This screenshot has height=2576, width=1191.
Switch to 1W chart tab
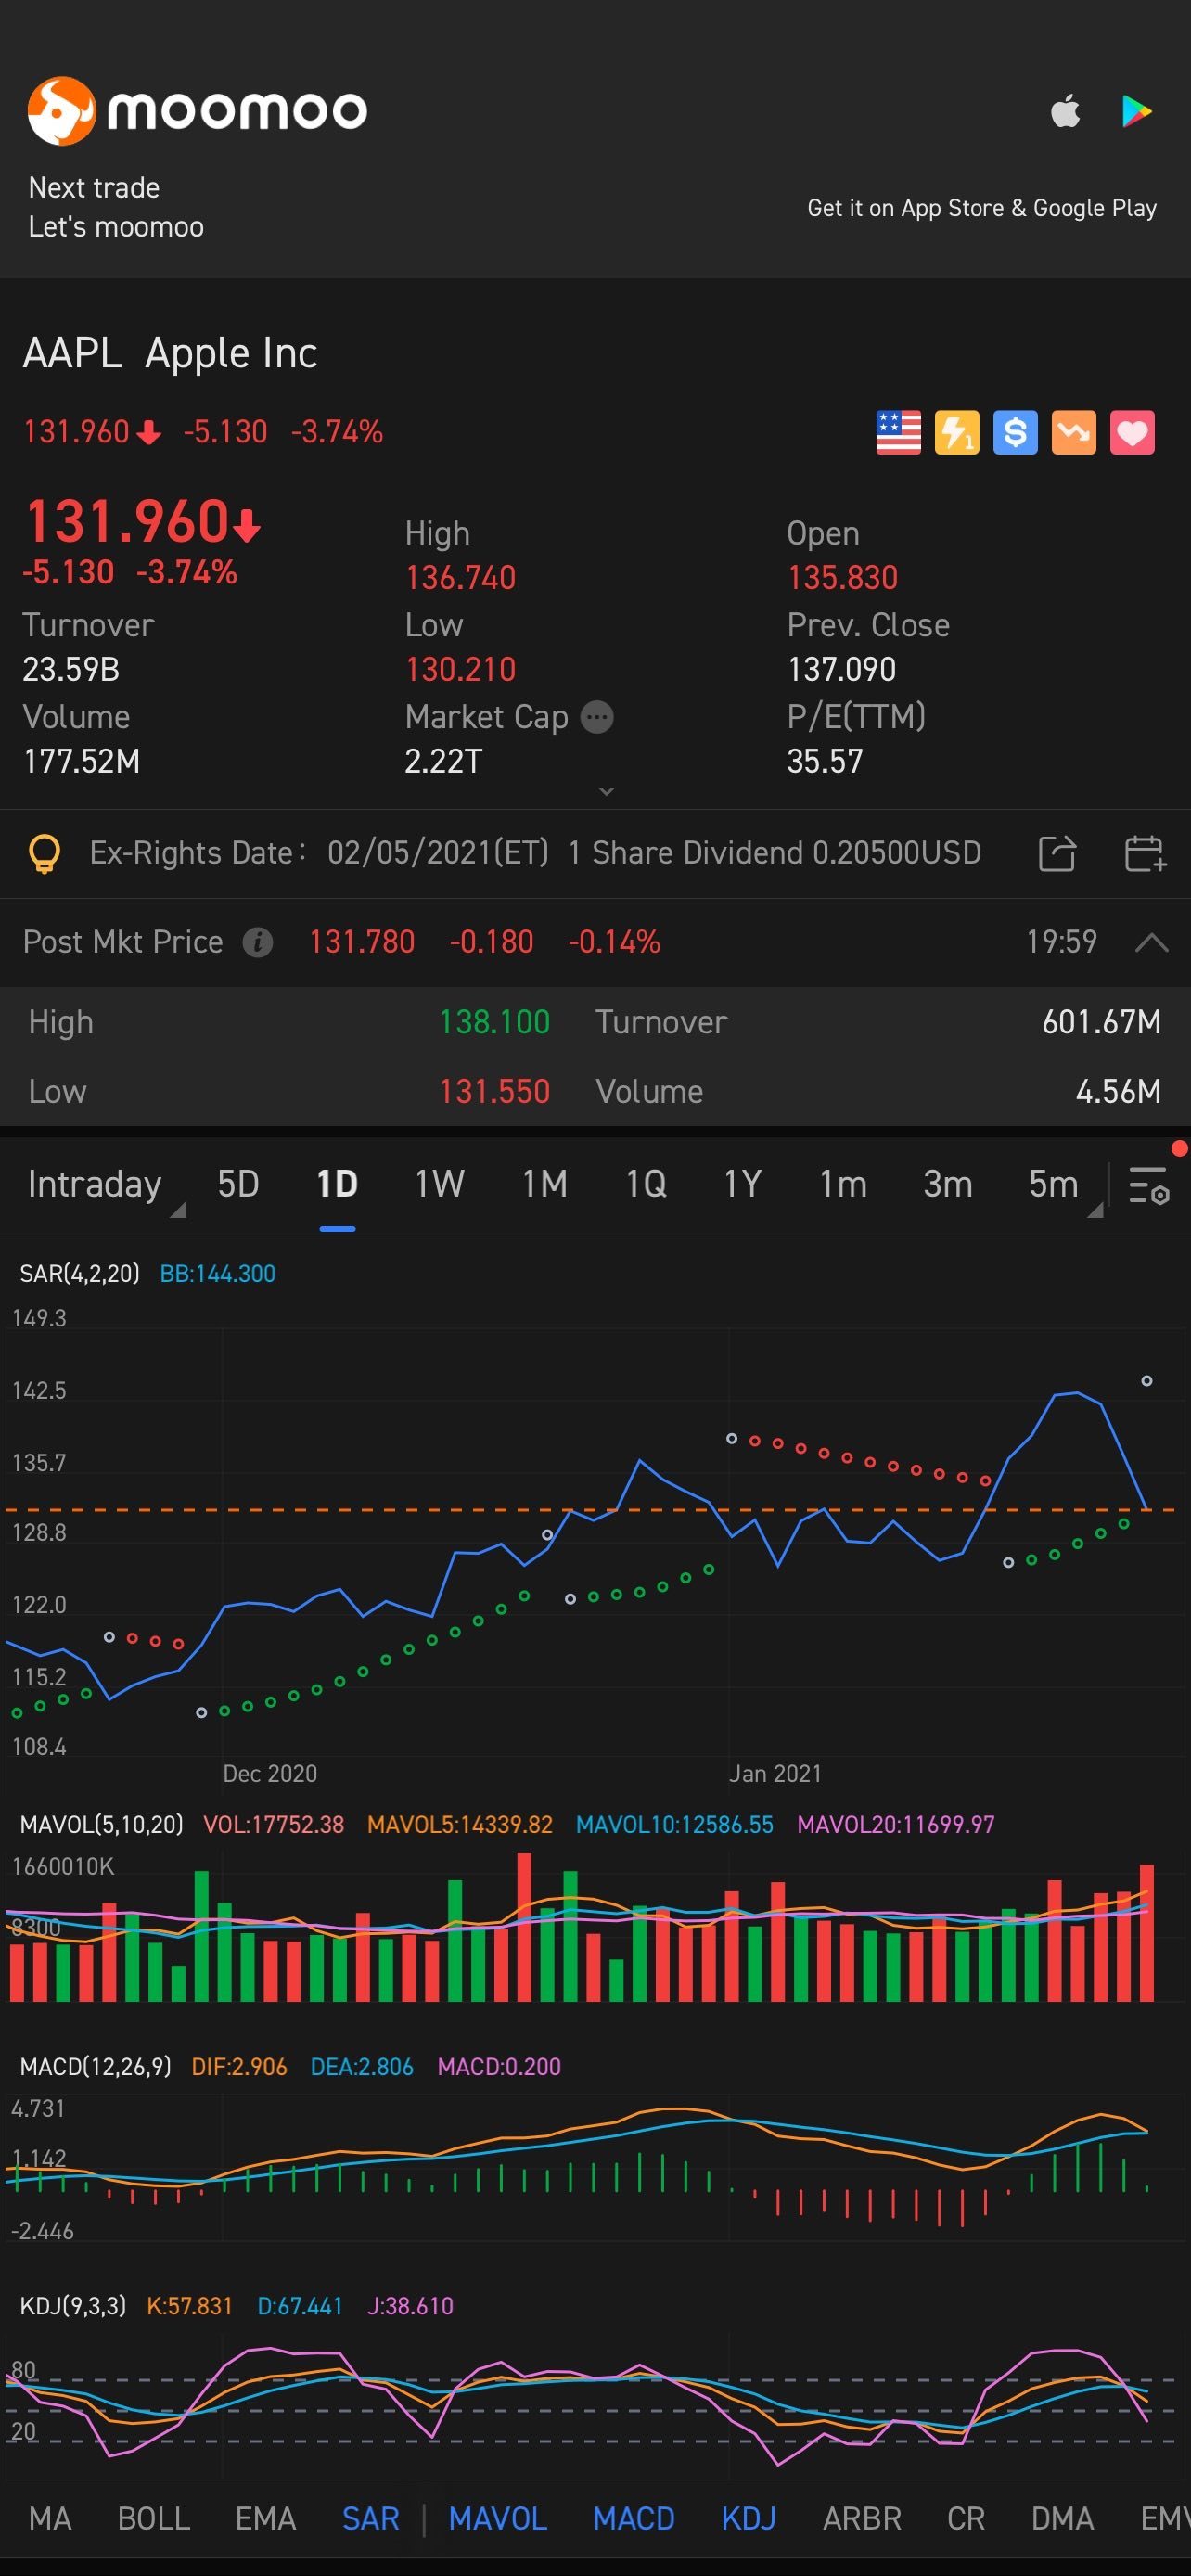[439, 1184]
